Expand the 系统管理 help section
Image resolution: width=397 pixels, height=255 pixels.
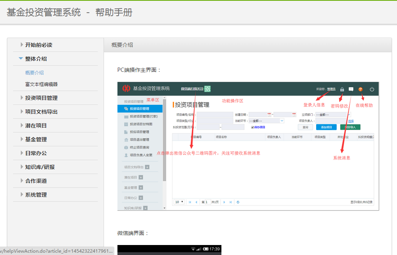pyautogui.click(x=36, y=195)
